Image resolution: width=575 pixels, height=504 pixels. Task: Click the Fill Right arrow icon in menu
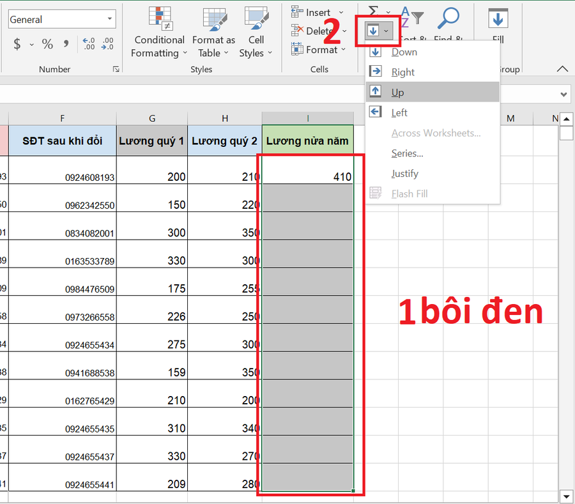[x=376, y=72]
